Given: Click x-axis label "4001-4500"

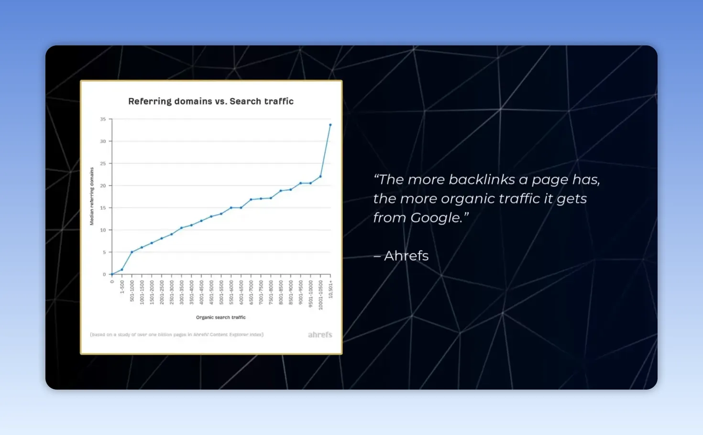Looking at the screenshot, I should click(201, 293).
